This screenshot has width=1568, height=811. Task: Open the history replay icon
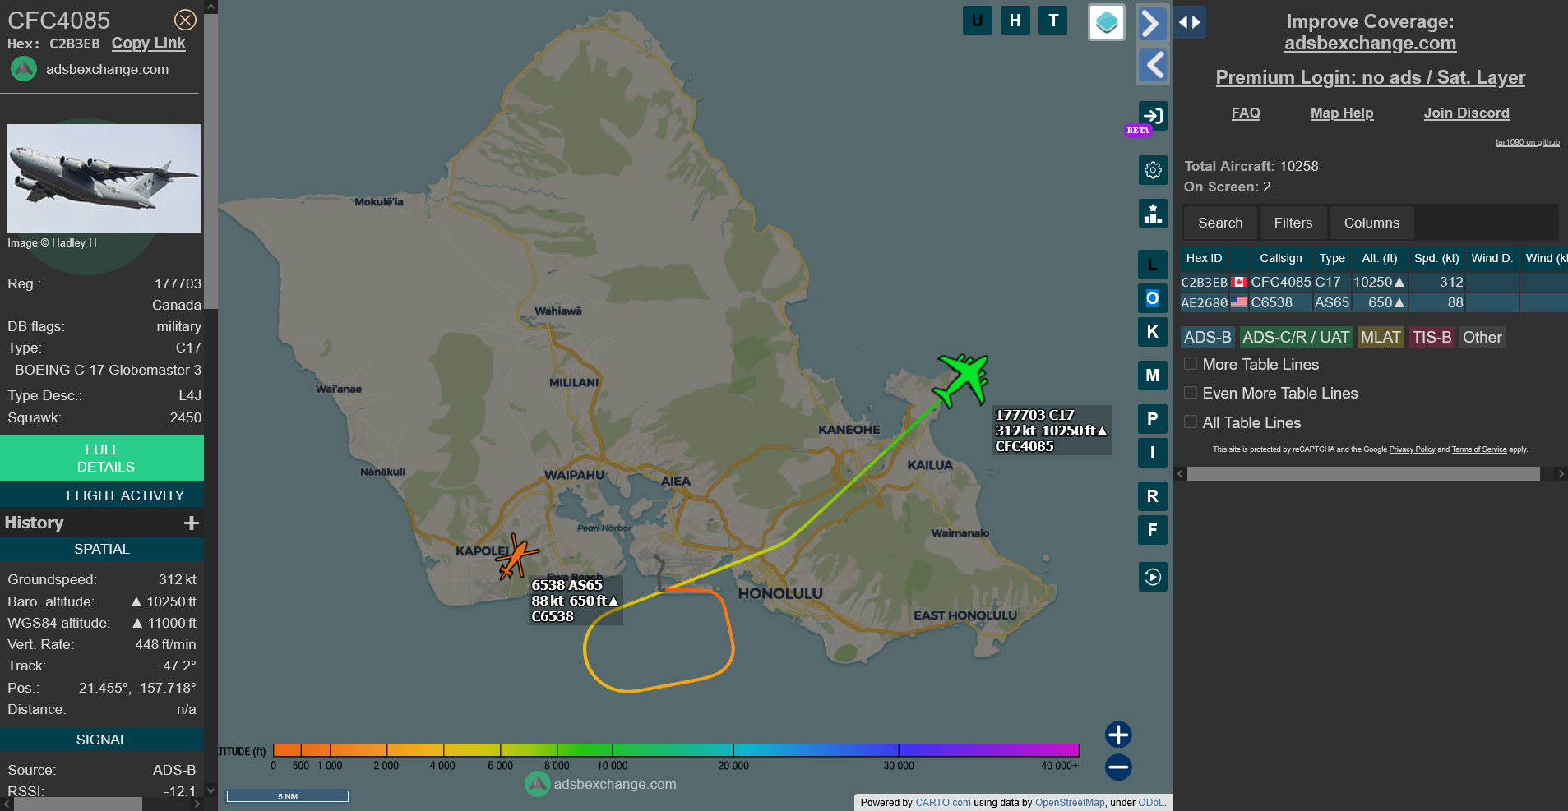pos(1153,577)
